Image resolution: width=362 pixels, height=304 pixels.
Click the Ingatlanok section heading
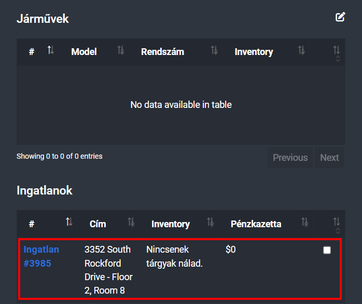click(x=45, y=190)
